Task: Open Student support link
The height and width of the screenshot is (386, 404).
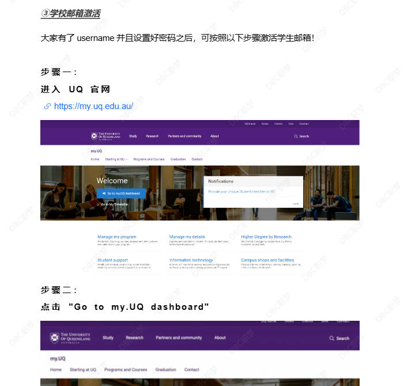Action: (x=112, y=260)
